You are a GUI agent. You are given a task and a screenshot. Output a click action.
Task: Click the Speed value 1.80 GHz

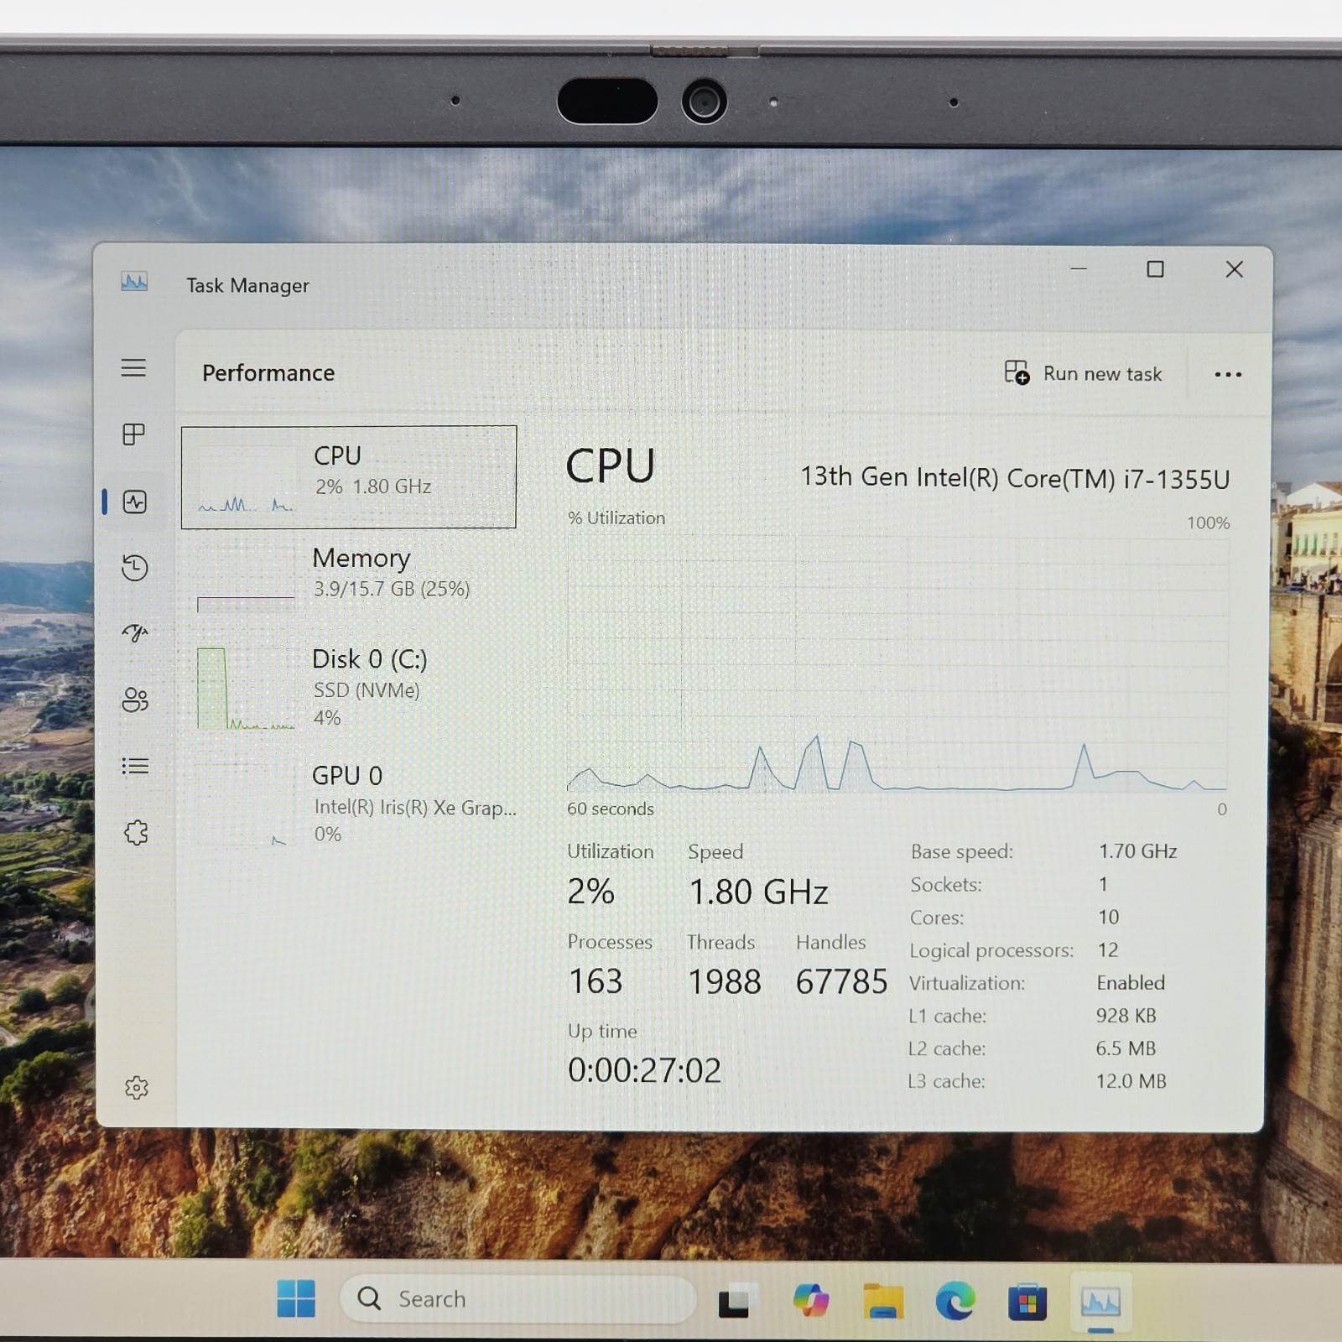pyautogui.click(x=758, y=892)
